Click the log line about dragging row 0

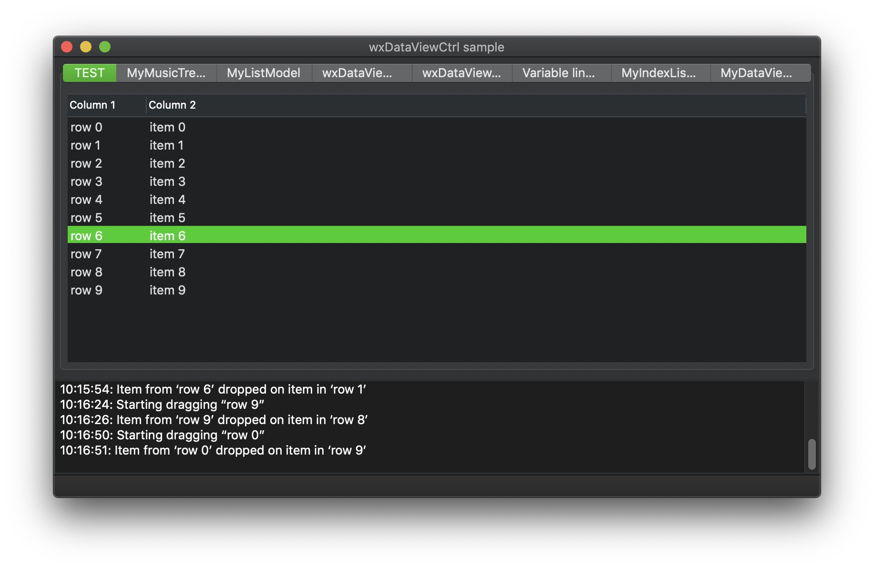(163, 435)
